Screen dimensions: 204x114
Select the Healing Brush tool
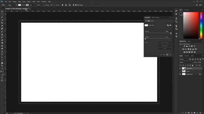click(x=2, y=28)
